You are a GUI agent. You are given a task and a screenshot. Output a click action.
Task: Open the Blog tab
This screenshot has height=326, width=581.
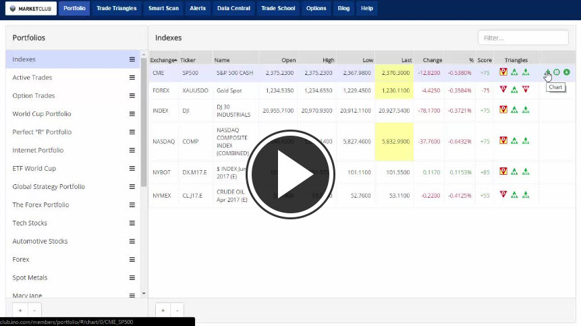[x=343, y=8]
